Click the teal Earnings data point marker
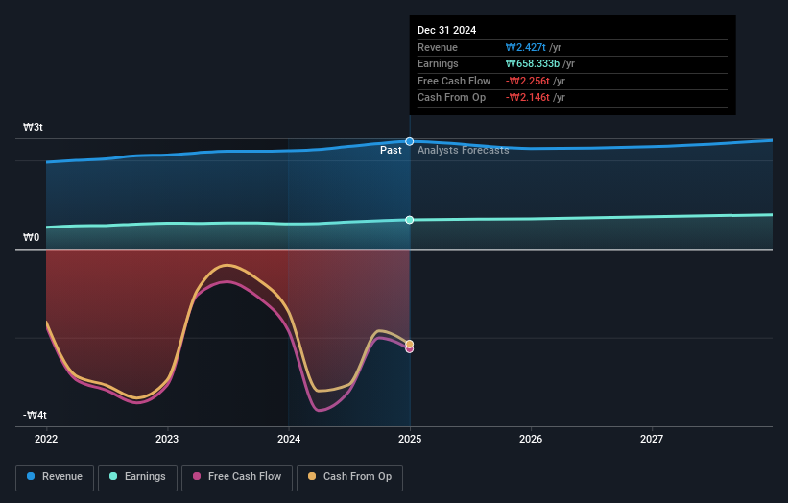This screenshot has height=503, width=788. point(410,220)
